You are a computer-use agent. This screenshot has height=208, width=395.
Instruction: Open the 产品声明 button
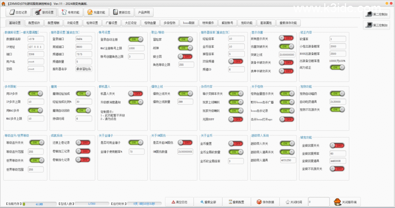144,12
